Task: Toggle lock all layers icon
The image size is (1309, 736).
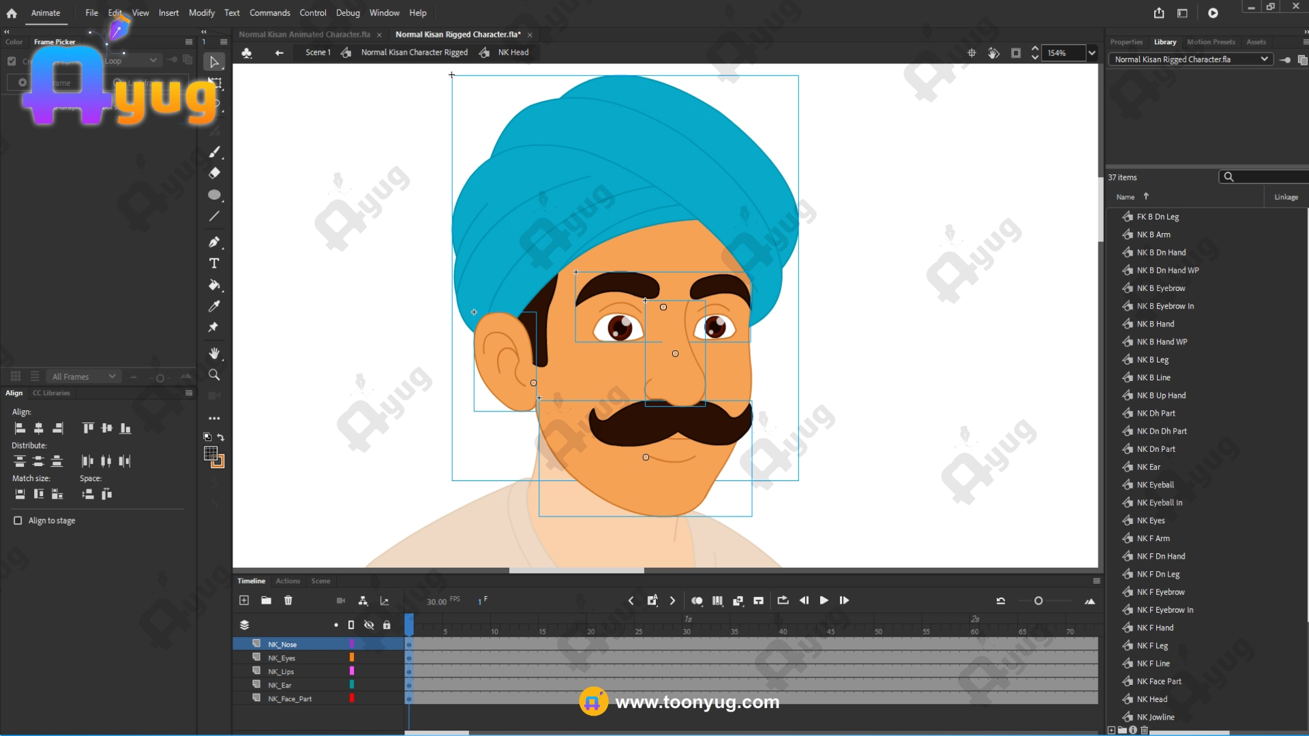Action: (x=387, y=625)
